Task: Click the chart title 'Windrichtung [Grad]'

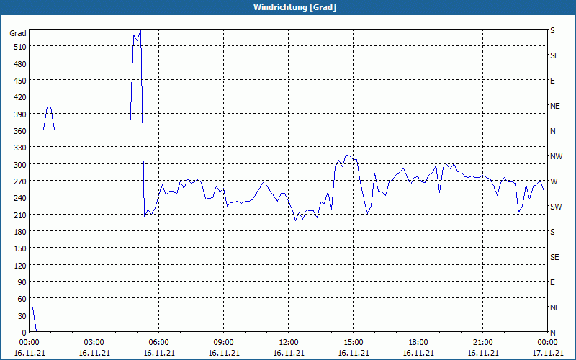Action: pos(294,7)
